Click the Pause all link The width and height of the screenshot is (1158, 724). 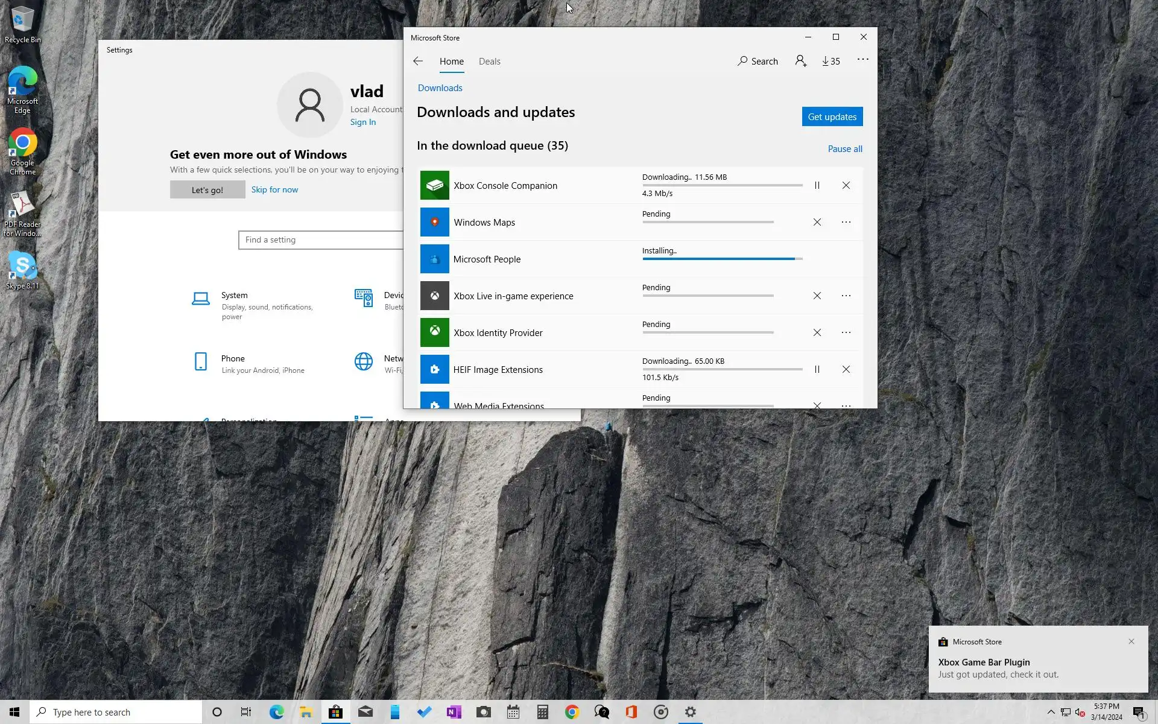(844, 149)
